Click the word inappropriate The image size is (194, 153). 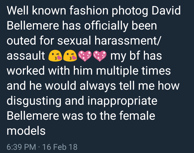[x=123, y=101]
